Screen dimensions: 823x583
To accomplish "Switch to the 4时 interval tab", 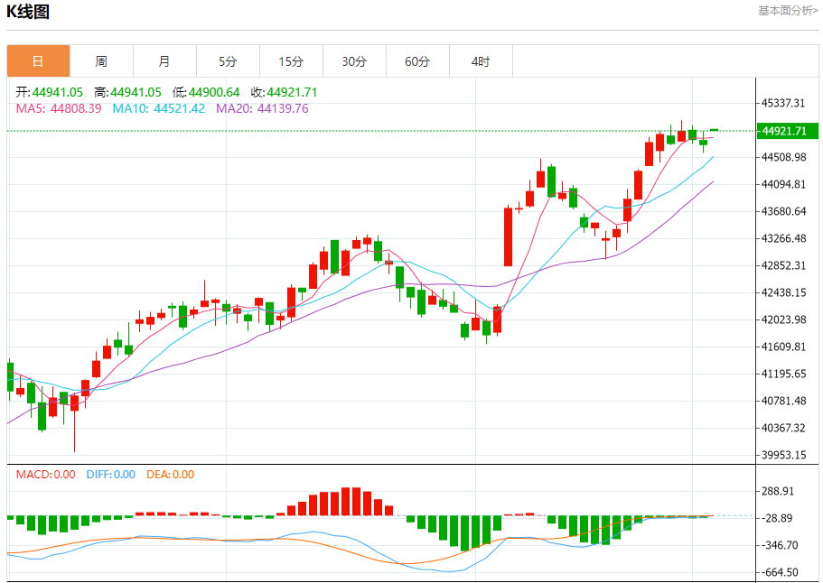I will (481, 61).
